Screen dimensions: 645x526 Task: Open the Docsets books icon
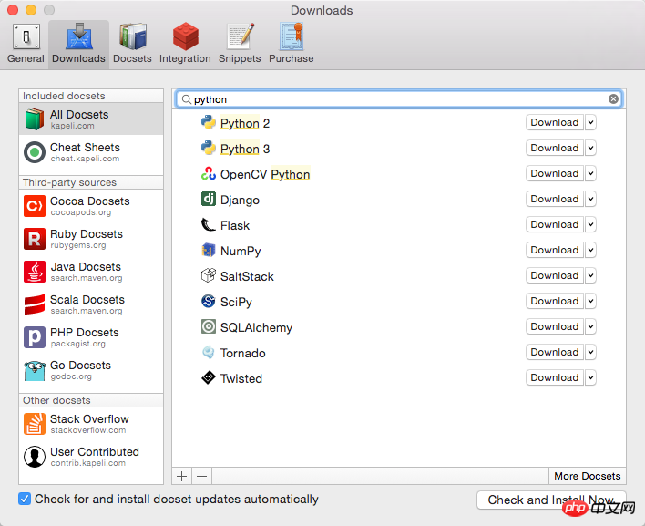(132, 36)
